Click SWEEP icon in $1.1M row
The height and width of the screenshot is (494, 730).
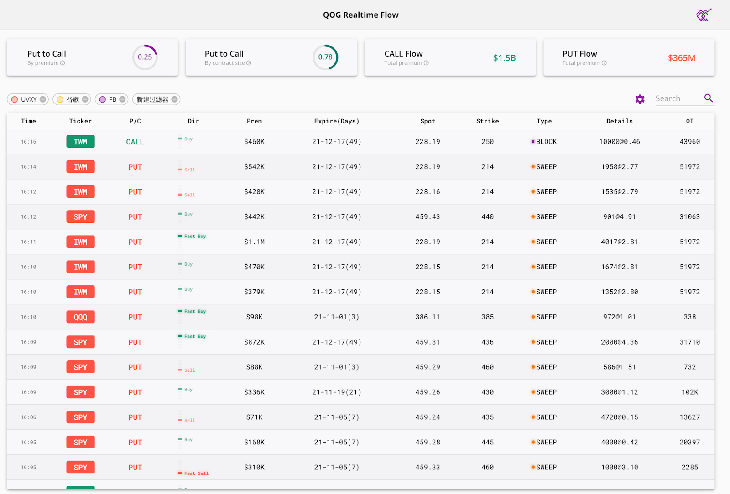coord(533,242)
